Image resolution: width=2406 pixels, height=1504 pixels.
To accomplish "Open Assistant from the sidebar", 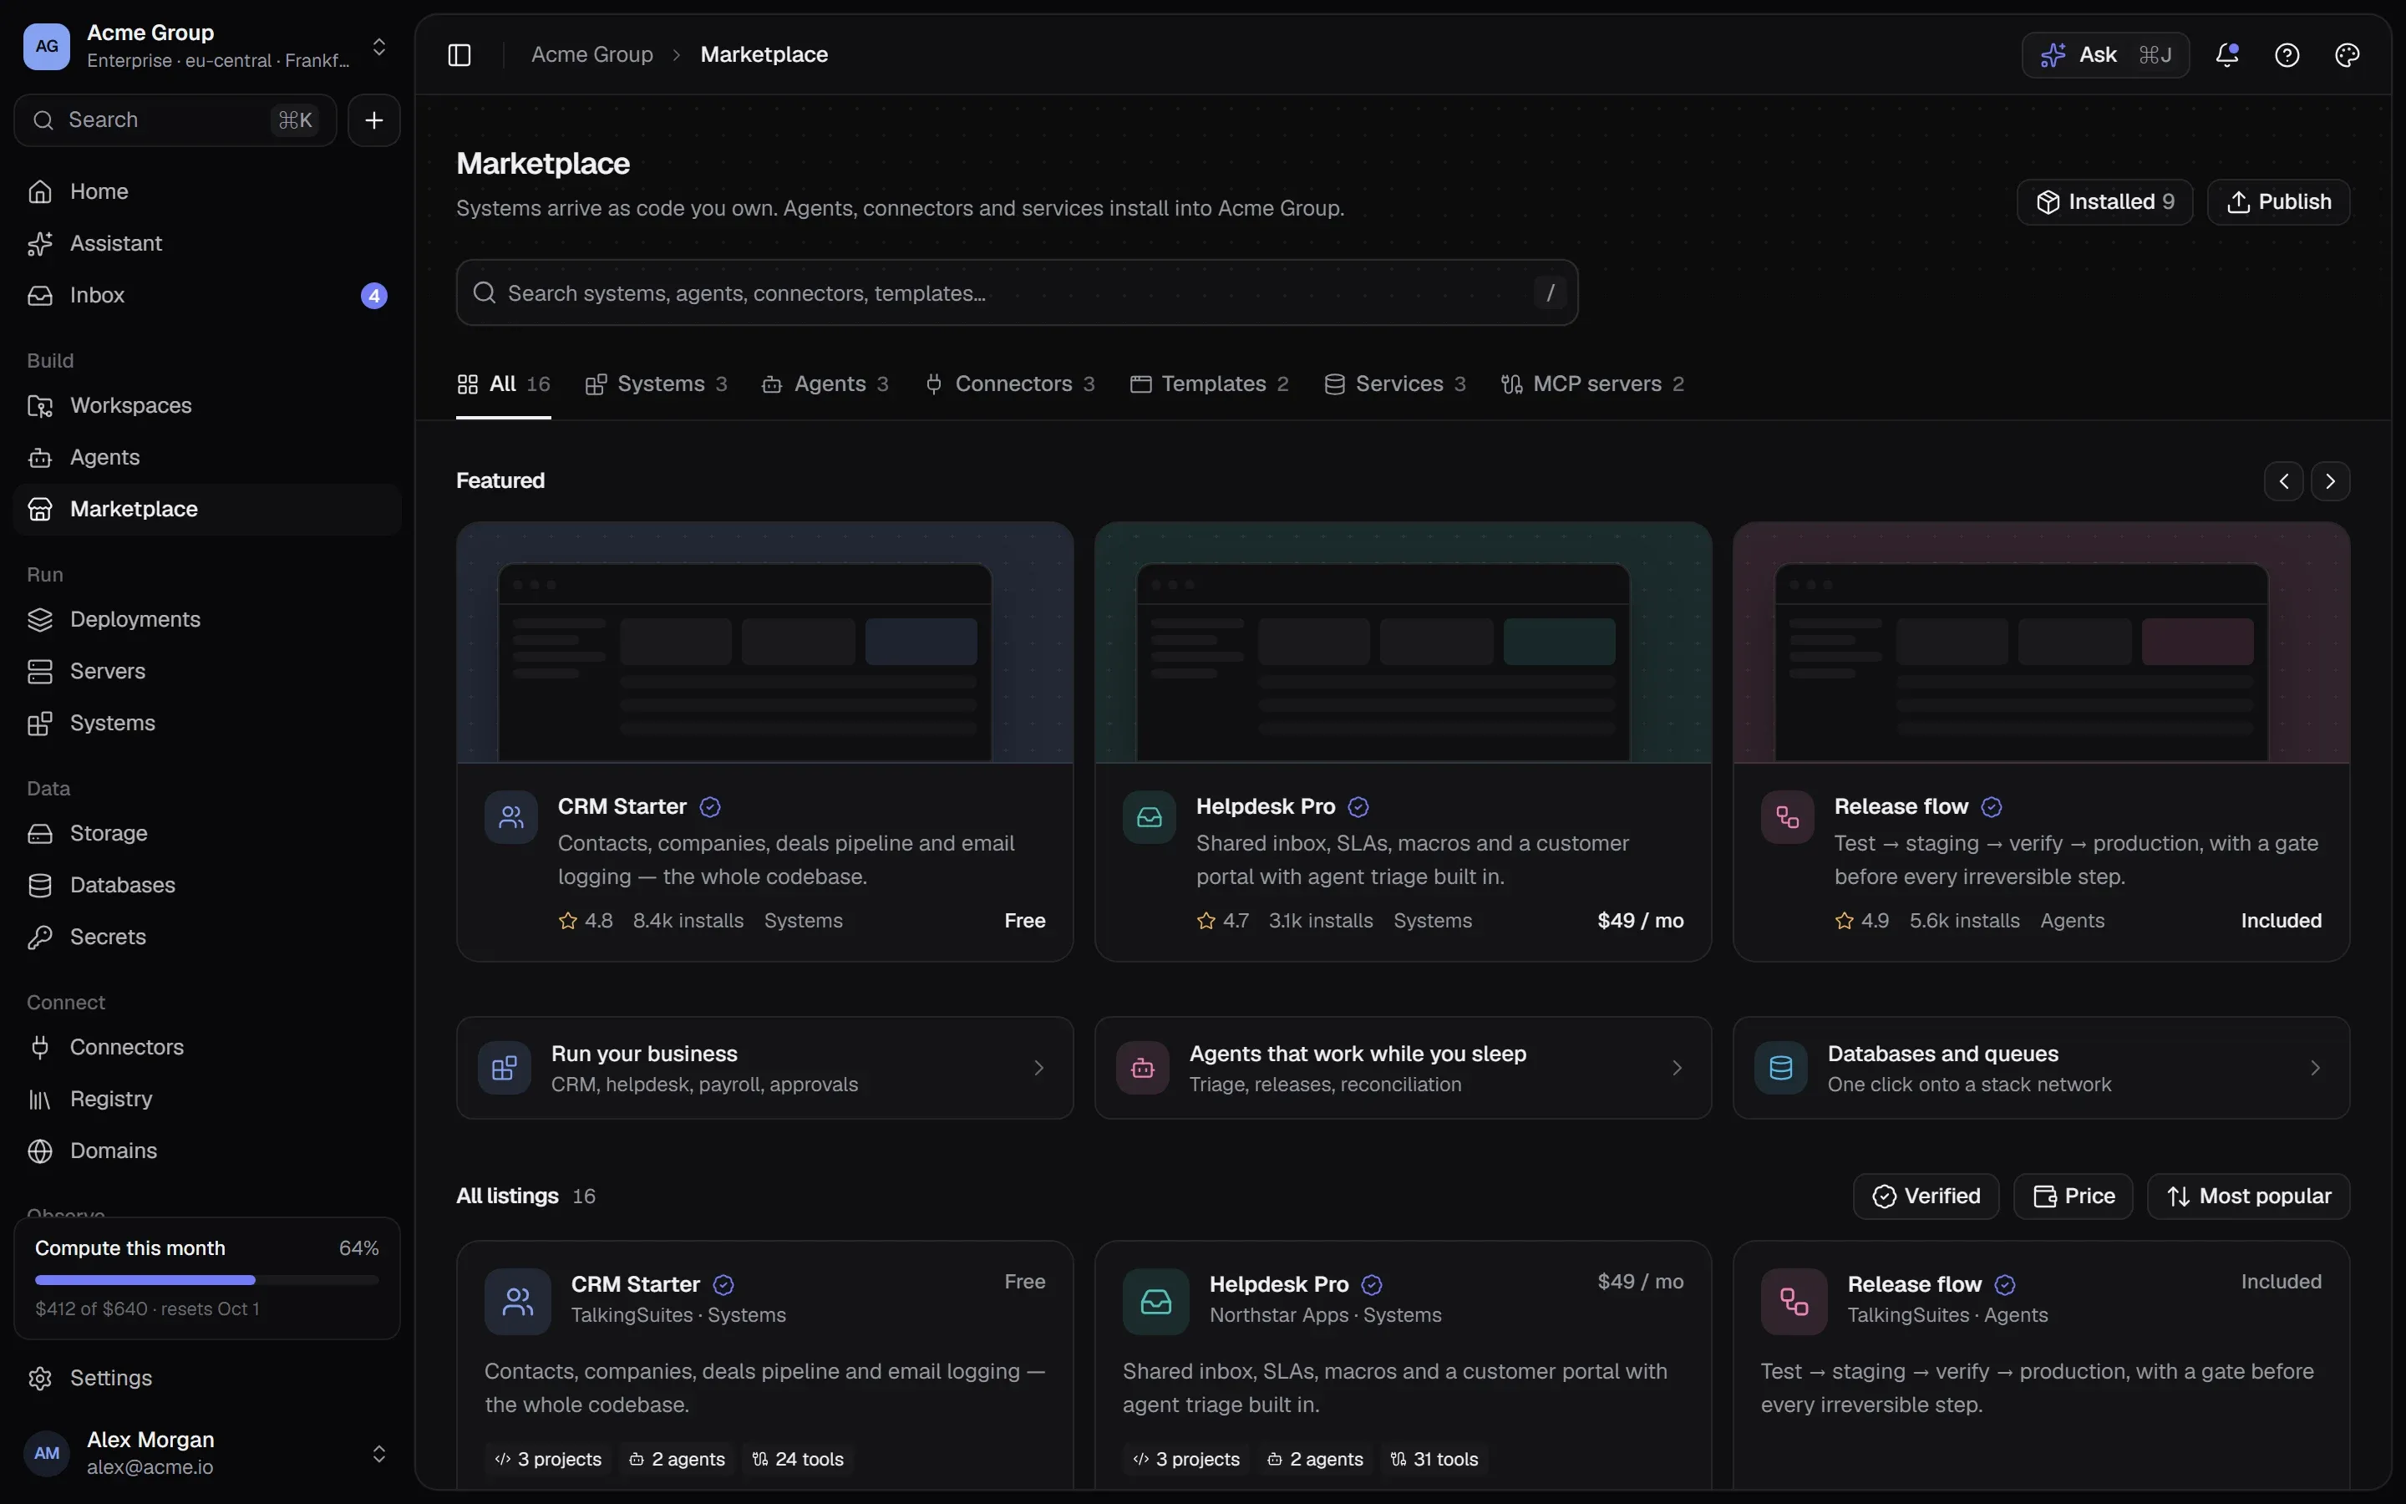I will pos(207,242).
